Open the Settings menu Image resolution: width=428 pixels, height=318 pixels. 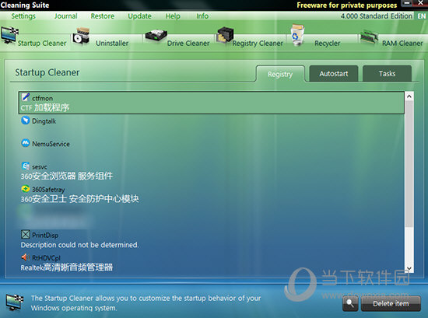coord(23,16)
